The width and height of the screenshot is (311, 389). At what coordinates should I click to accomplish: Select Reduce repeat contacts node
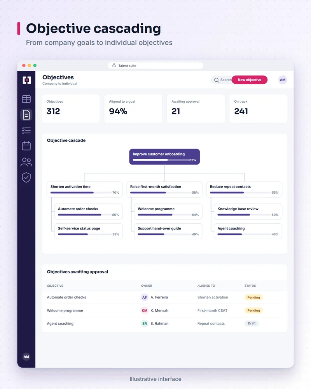tap(244, 189)
